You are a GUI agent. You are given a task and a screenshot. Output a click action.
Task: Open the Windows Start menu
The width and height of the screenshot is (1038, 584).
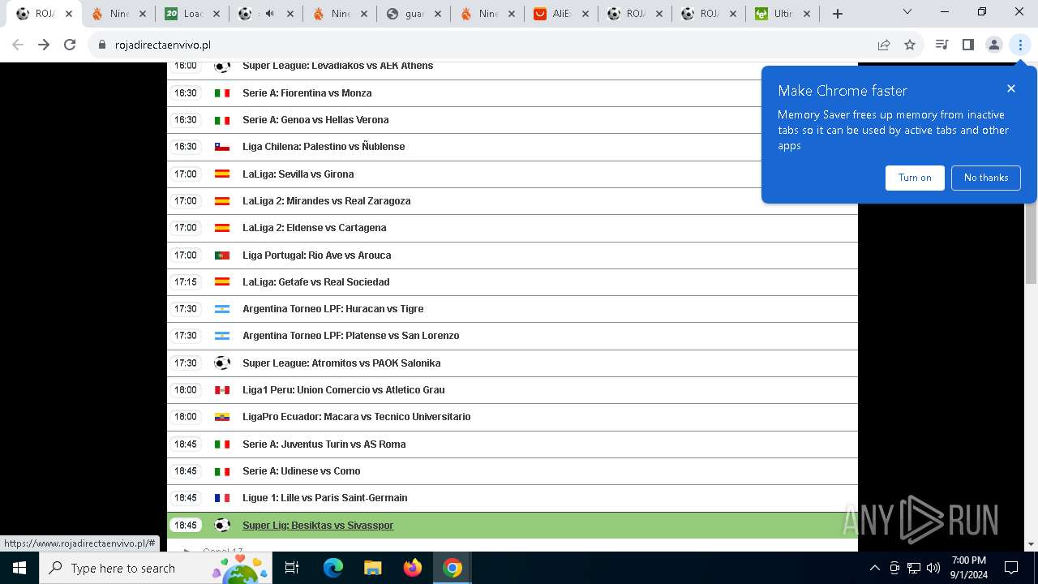click(19, 568)
